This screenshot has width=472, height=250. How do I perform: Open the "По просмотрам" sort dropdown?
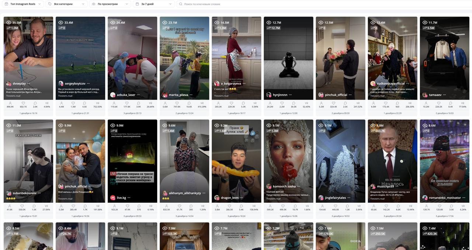coord(110,4)
